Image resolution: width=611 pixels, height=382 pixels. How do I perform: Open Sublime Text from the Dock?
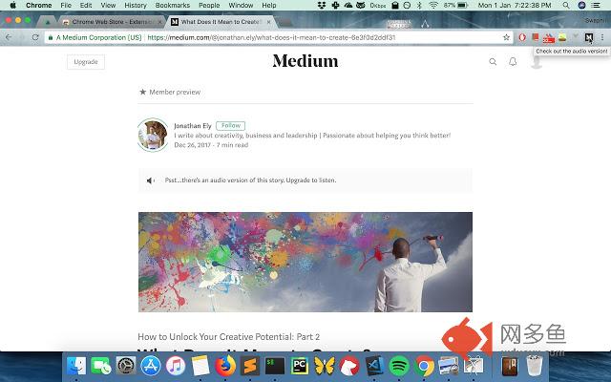click(250, 366)
